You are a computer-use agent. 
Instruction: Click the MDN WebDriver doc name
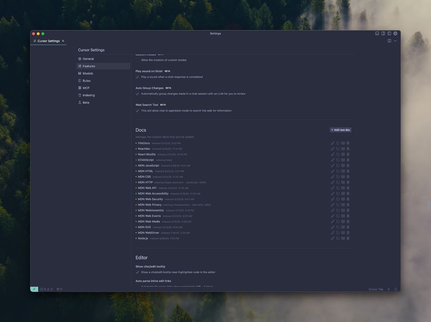tap(148, 233)
